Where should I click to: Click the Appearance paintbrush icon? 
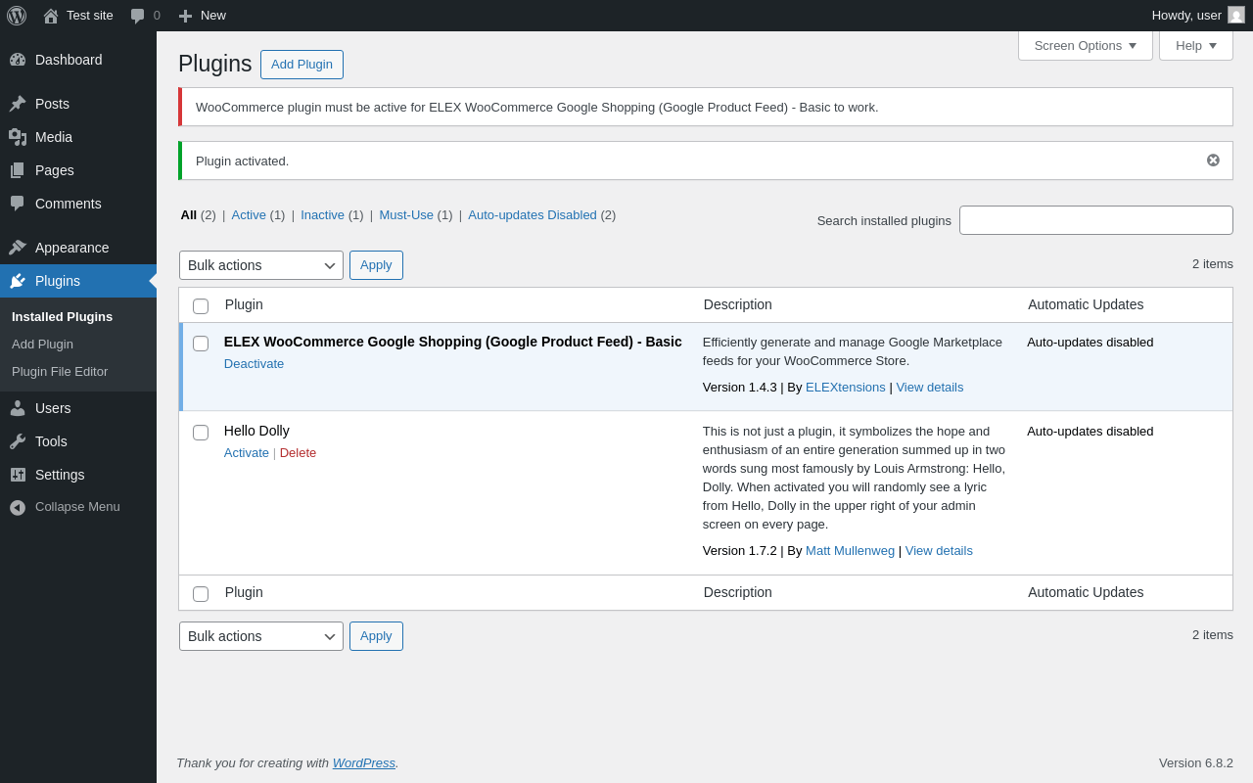coord(18,248)
